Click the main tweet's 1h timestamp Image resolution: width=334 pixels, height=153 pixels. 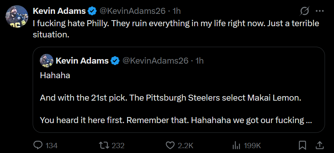[177, 11]
